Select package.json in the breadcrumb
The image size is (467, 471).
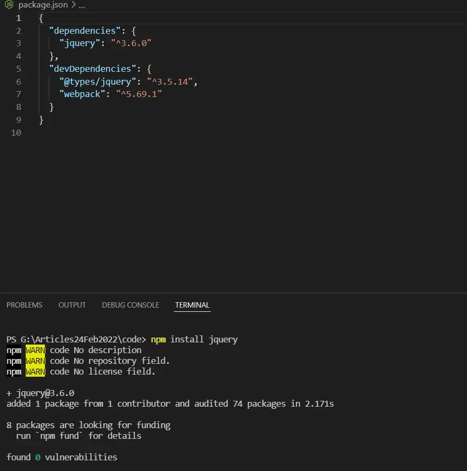pyautogui.click(x=43, y=5)
